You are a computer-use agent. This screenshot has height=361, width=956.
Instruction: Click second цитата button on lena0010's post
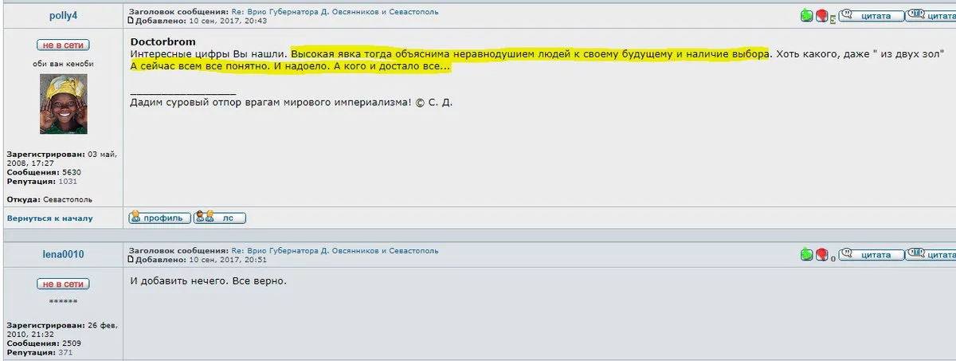(932, 255)
